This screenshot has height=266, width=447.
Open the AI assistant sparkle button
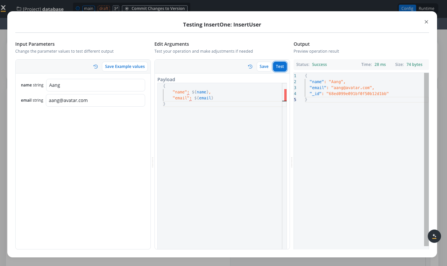434,236
